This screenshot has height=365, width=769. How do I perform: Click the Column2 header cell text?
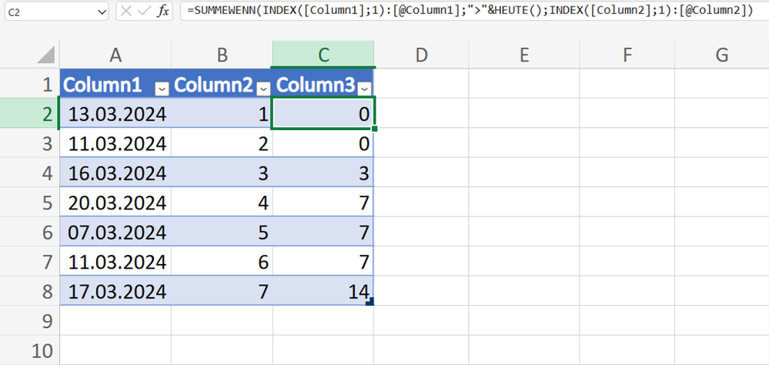[x=214, y=85]
